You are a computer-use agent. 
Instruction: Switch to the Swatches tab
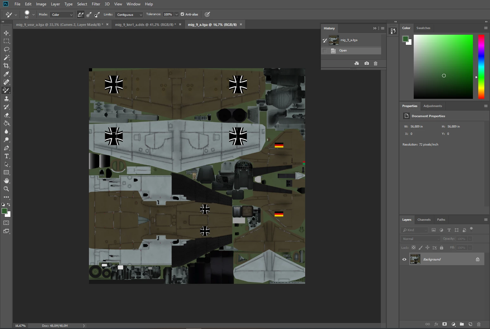tap(423, 28)
